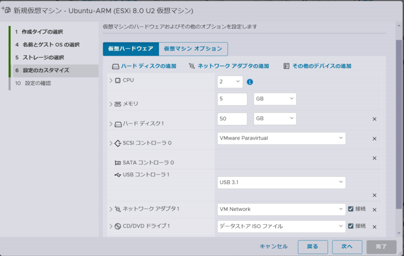Image resolution: width=404 pixels, height=256 pixels.
Task: Switch to 仮想マシン オプション tab
Action: tap(193, 49)
